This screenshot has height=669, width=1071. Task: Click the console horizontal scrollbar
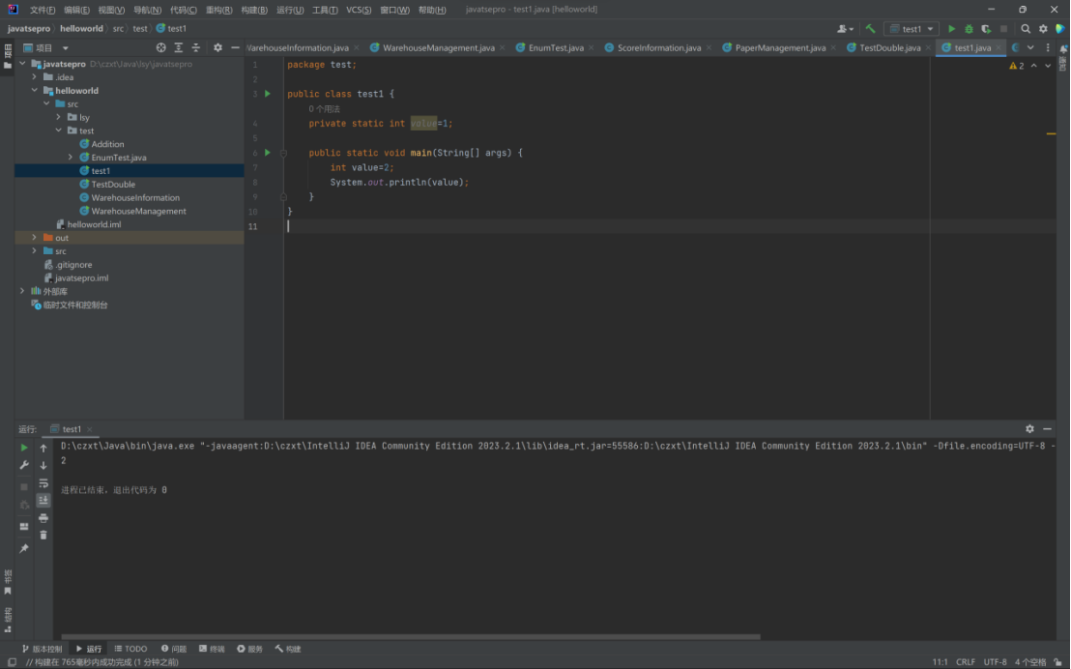point(411,636)
